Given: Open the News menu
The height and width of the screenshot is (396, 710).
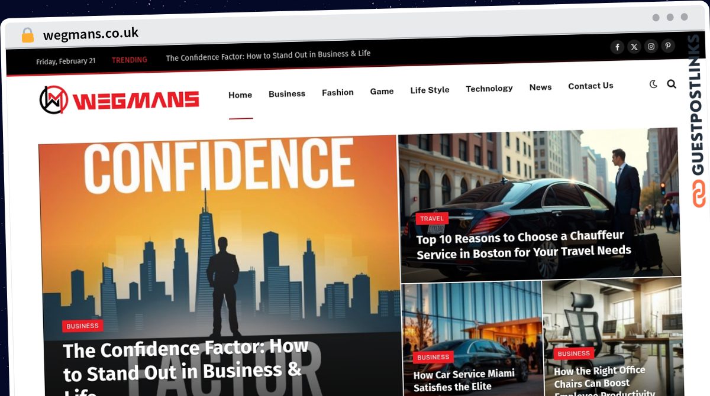Looking at the screenshot, I should click(x=541, y=87).
